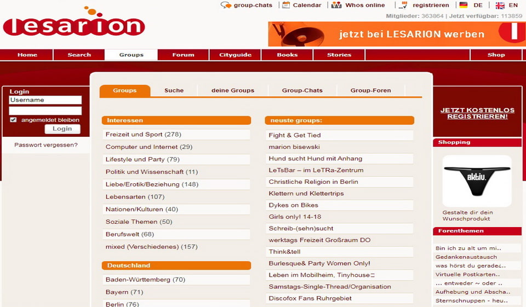This screenshot has width=526, height=307.
Task: Switch to the 'deine Groups' tab
Action: (233, 90)
